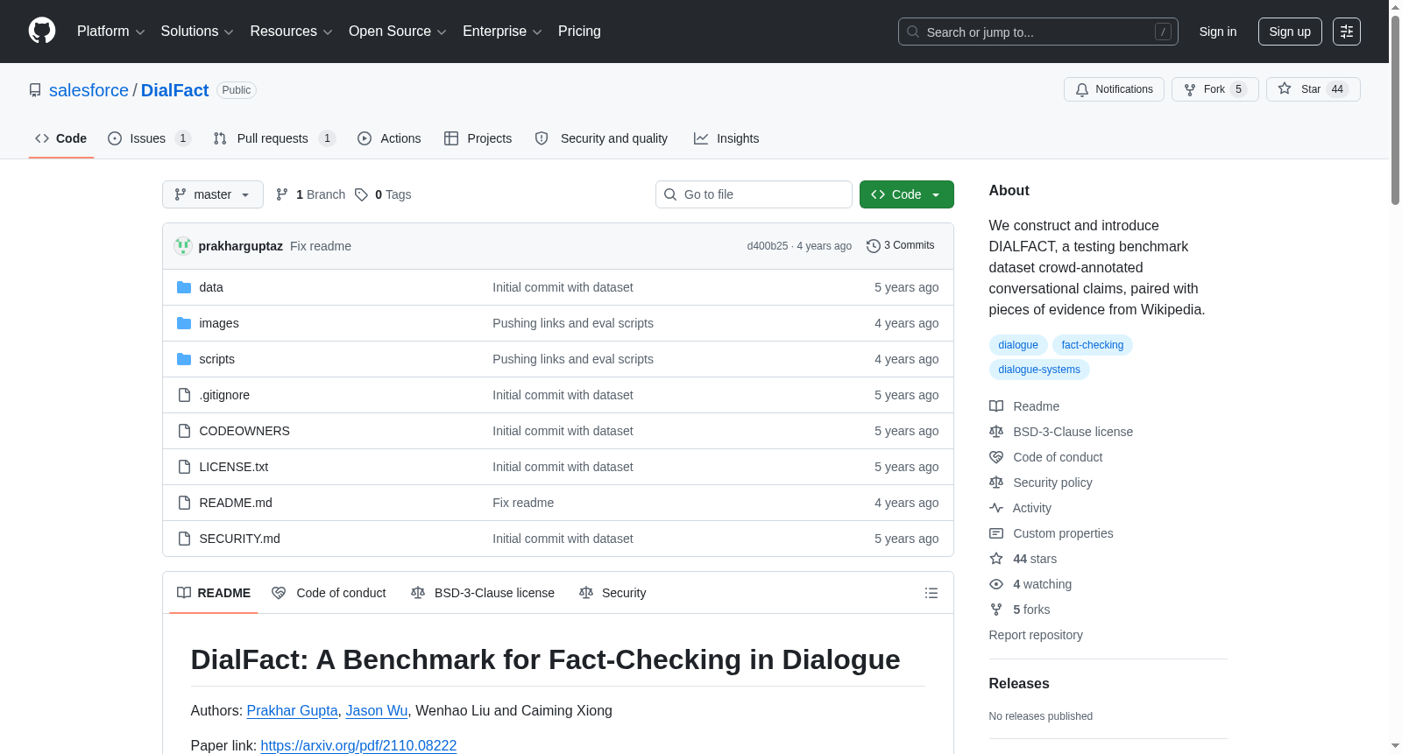This screenshot has height=754, width=1402.
Task: Click the Notifications button
Action: pyautogui.click(x=1114, y=89)
